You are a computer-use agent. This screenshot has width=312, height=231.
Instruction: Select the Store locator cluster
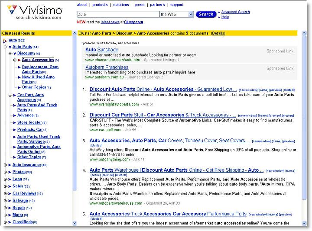[x=29, y=122]
